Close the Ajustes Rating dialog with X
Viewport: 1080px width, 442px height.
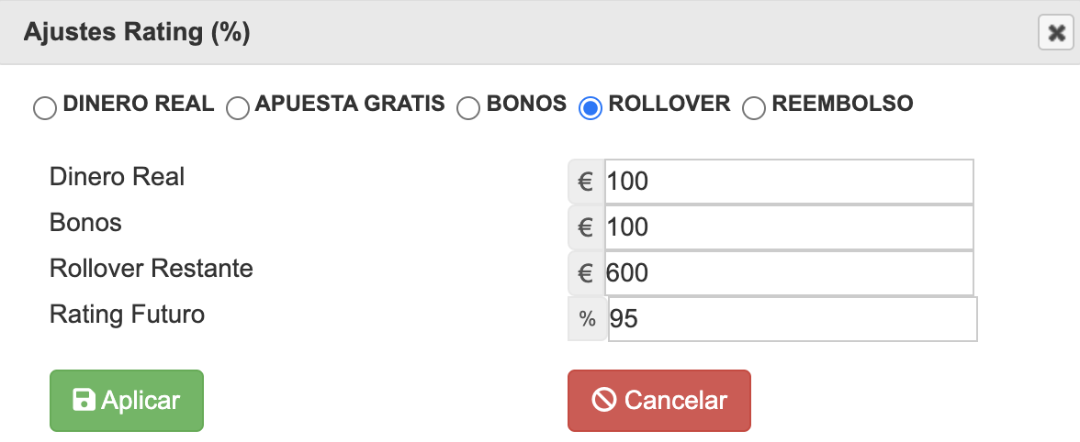(x=1056, y=34)
